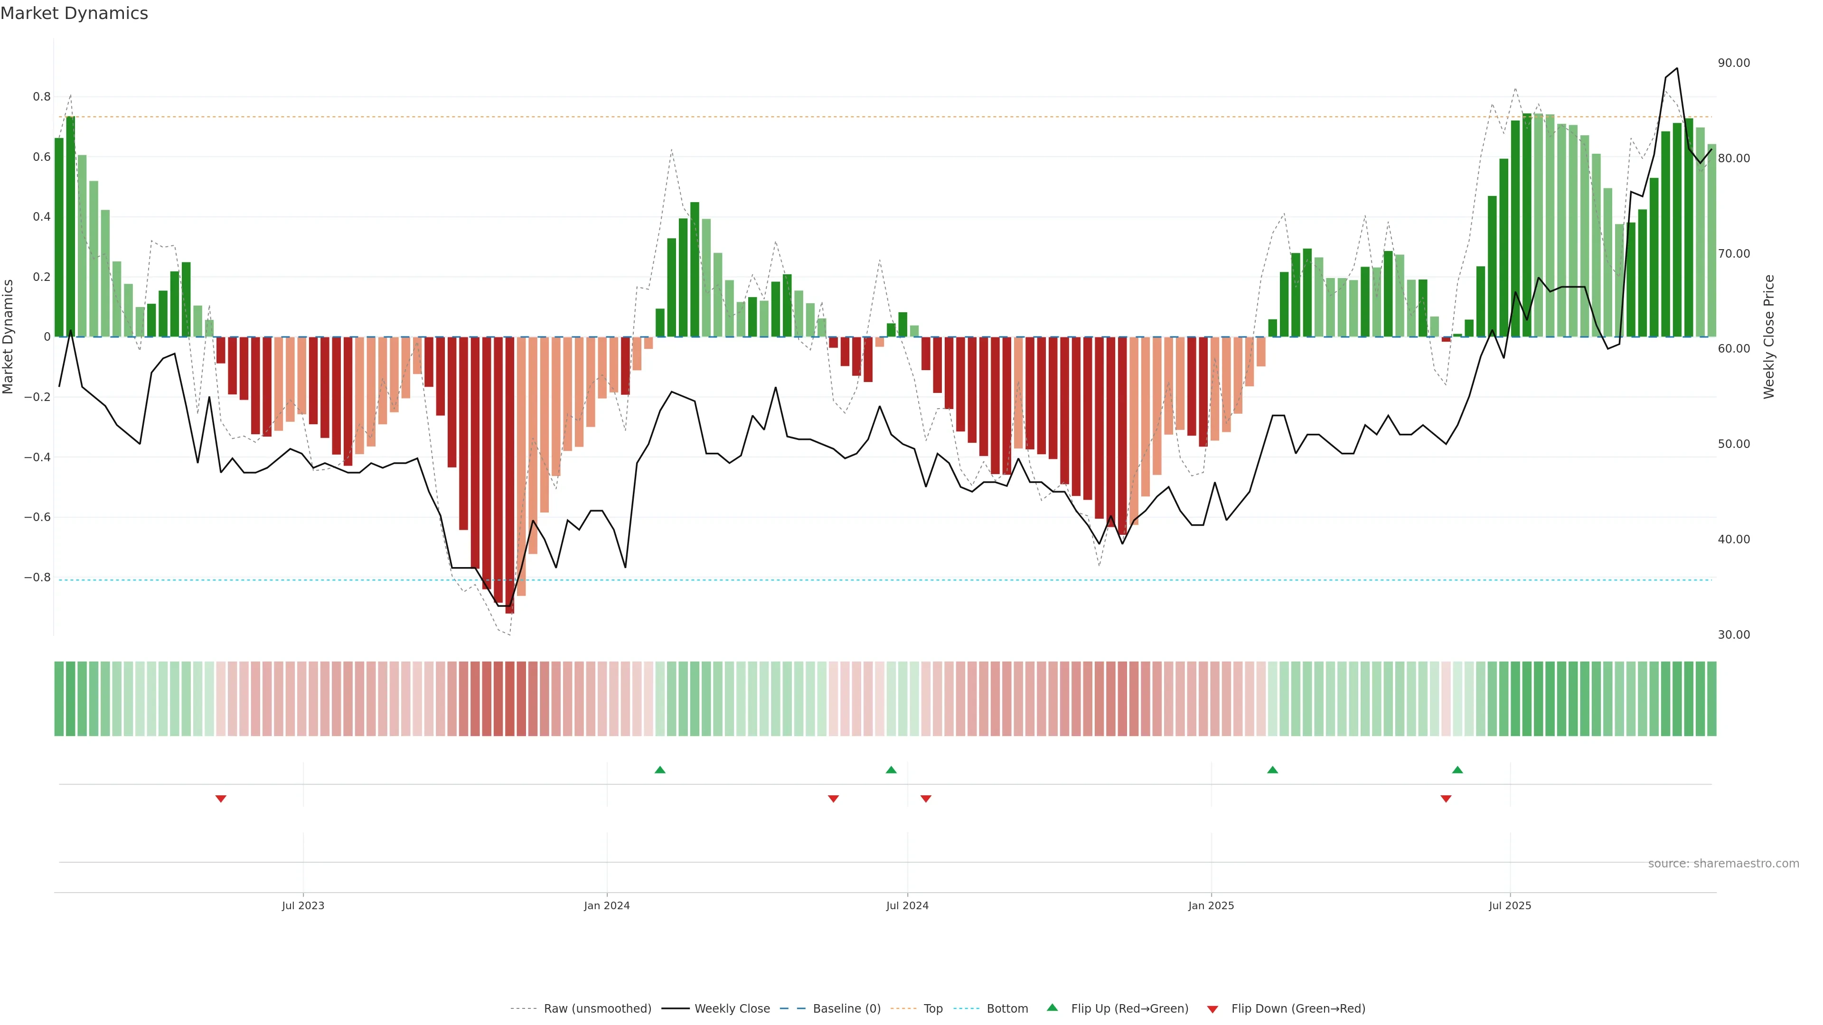The width and height of the screenshot is (1823, 1025).
Task: Click the flip-up marker after Jan 2025
Action: click(1272, 770)
